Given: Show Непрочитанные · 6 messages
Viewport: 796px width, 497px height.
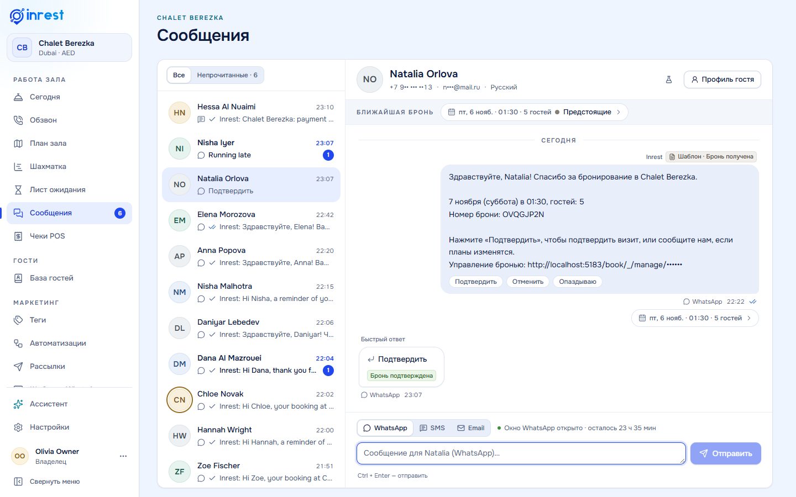Looking at the screenshot, I should [227, 75].
